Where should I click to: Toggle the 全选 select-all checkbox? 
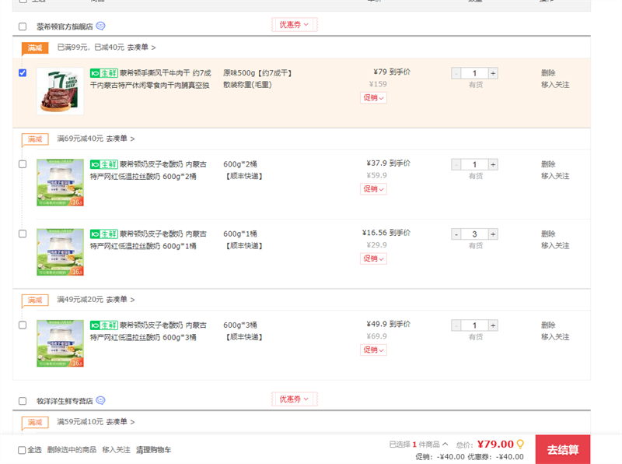22,450
